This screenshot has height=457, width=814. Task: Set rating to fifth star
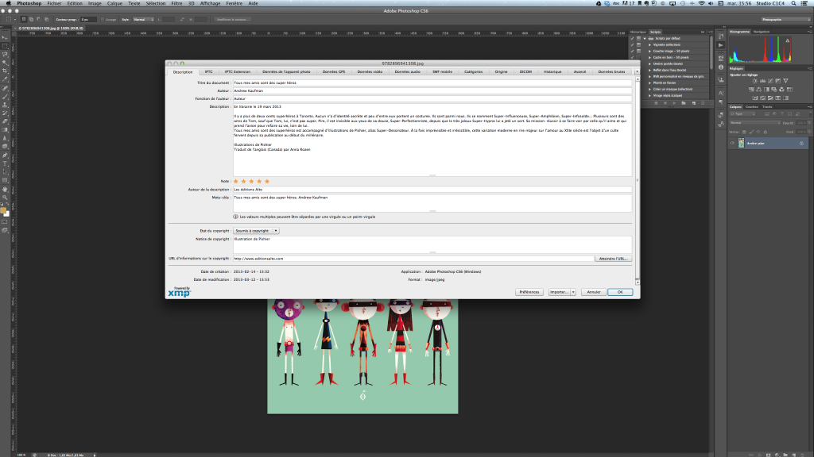tap(267, 182)
